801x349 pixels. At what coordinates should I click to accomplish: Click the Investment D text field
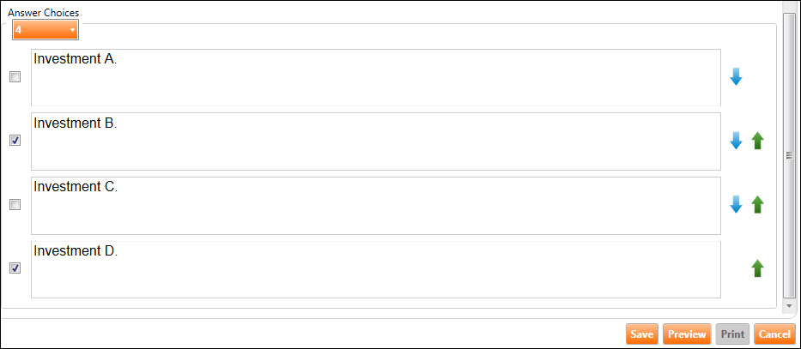coord(375,269)
